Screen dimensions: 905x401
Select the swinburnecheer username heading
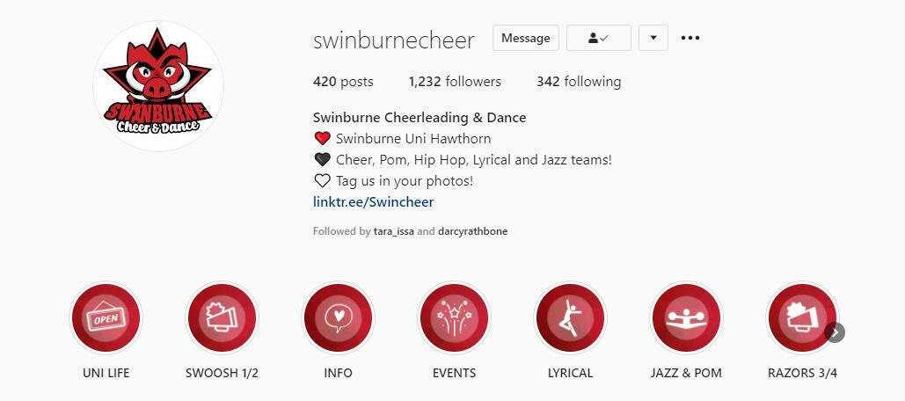click(x=394, y=40)
